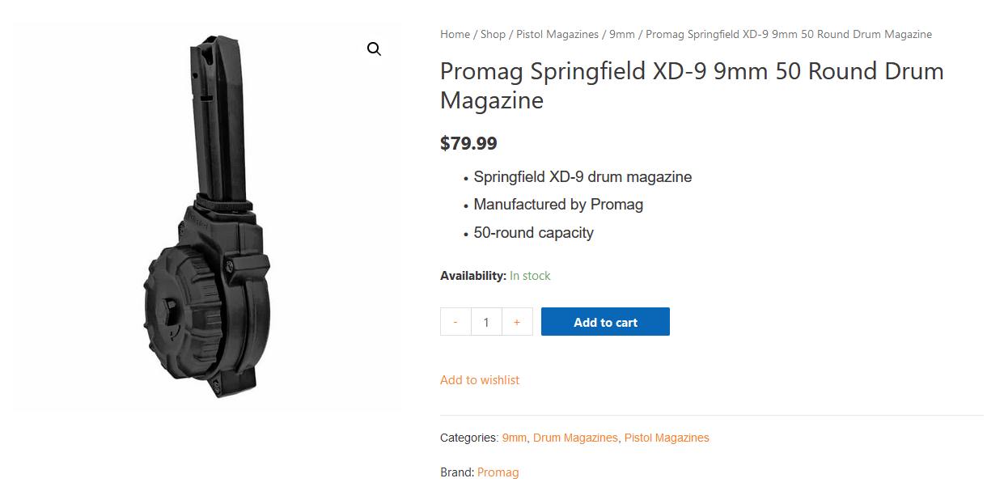The width and height of the screenshot is (1004, 491).
Task: Click the current page name in breadcrumb
Action: coord(789,35)
